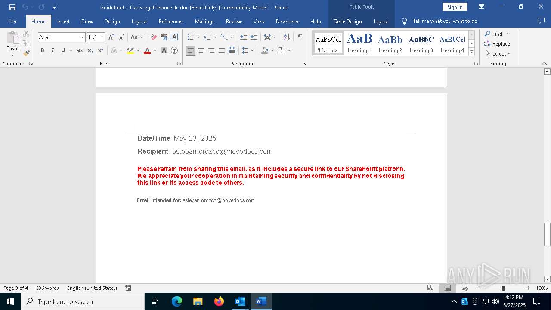The height and width of the screenshot is (310, 551).
Task: Align text left
Action: [x=191, y=50]
